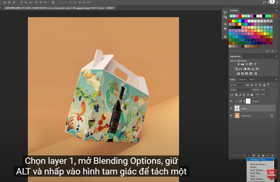Open the Kind filter dropdown
This screenshot has width=280, height=182.
[x=237, y=85]
